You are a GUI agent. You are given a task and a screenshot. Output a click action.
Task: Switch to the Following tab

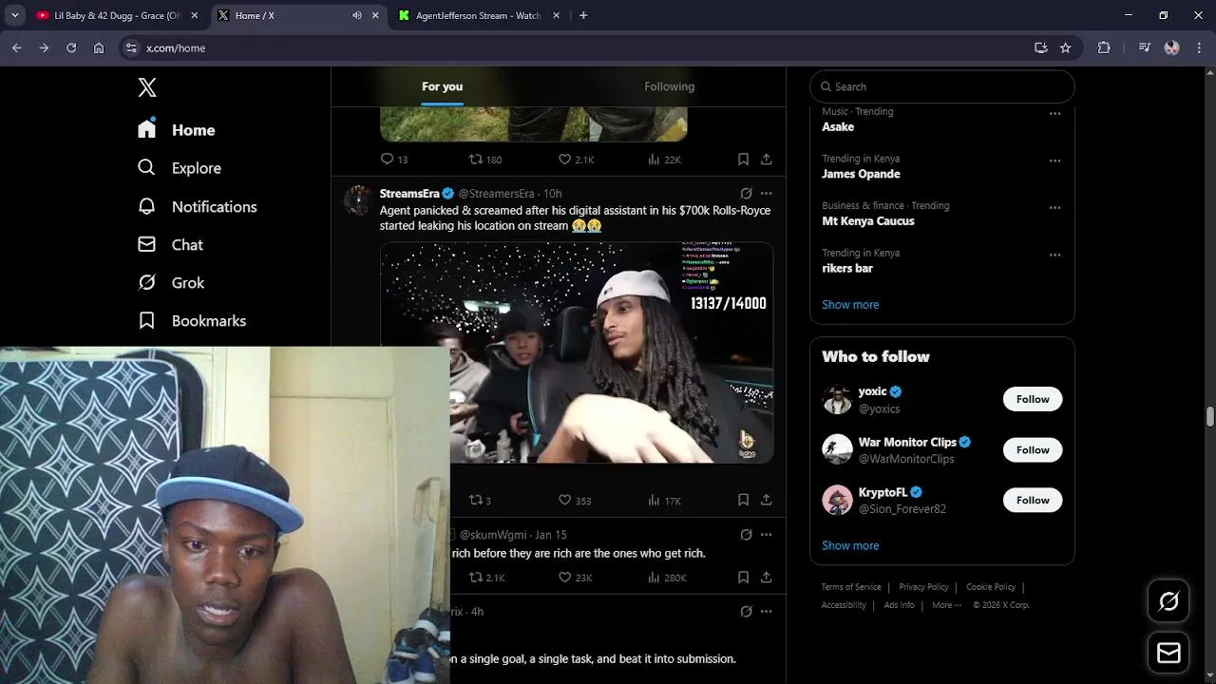coord(670,86)
